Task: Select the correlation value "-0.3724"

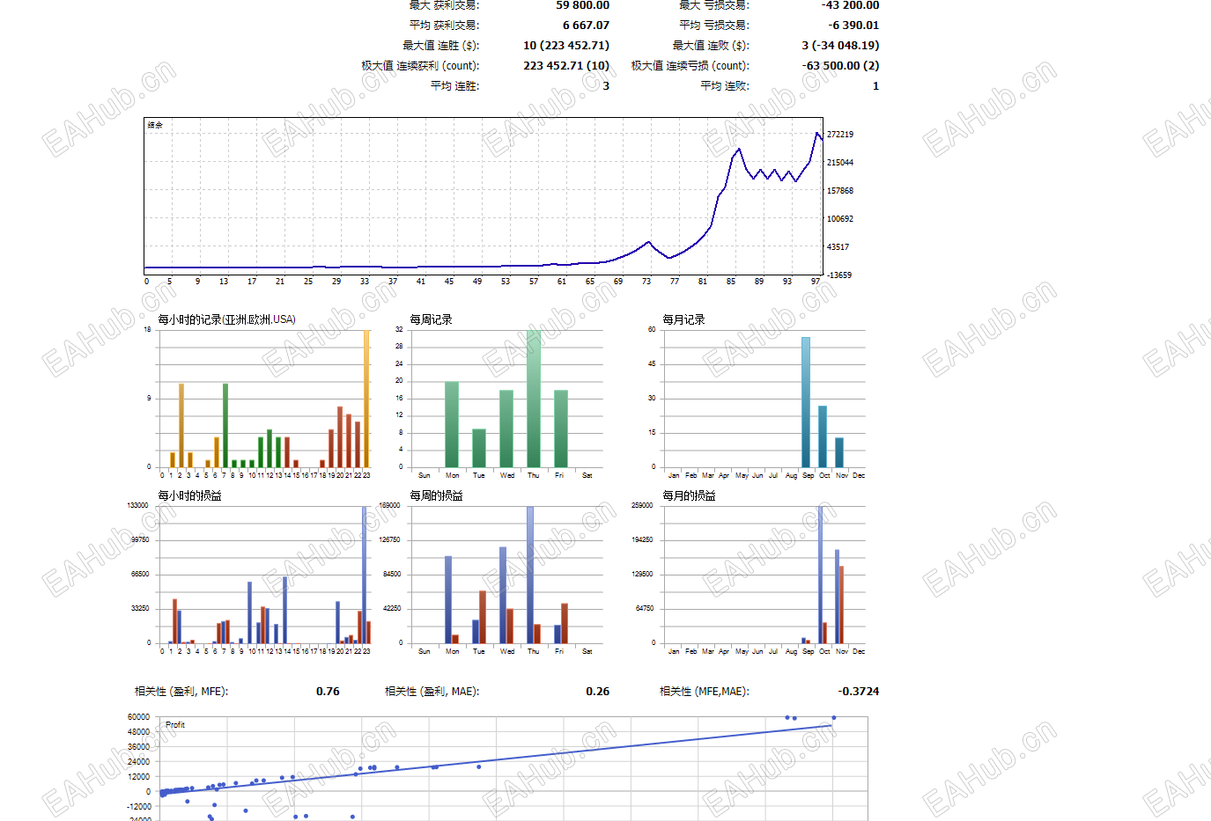Action: [859, 692]
